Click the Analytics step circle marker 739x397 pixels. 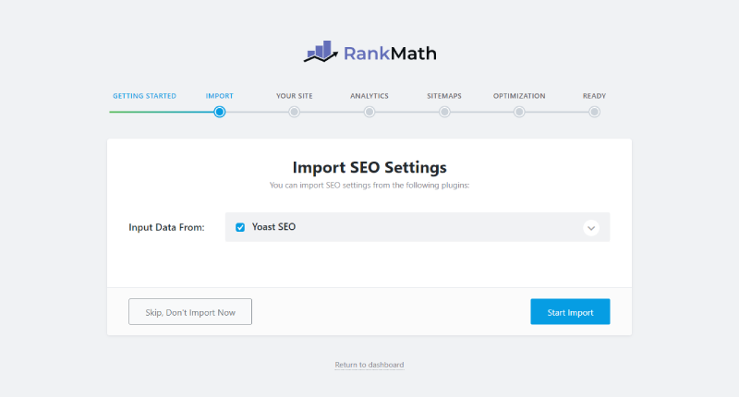(369, 112)
